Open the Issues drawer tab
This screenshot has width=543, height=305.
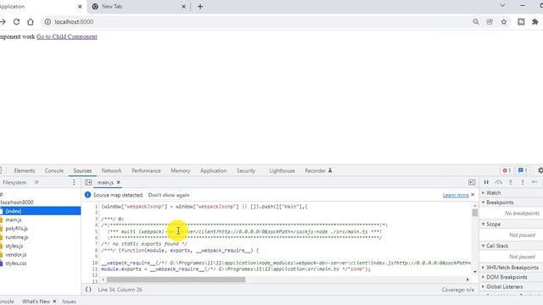pyautogui.click(x=70, y=302)
